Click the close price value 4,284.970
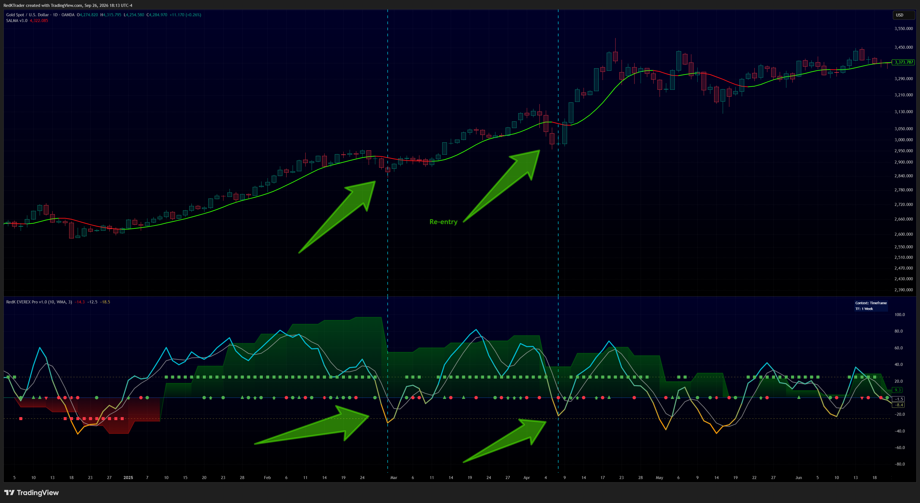Image resolution: width=920 pixels, height=503 pixels. pyautogui.click(x=158, y=15)
